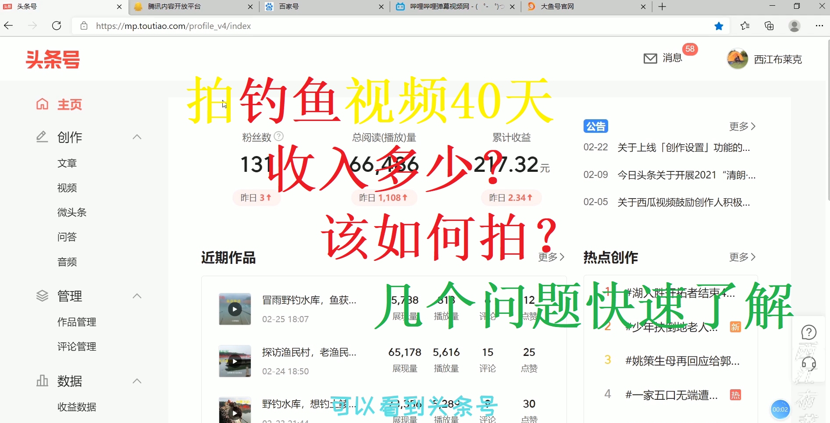
Task: Click 更多 next to 公告
Action: pos(742,126)
